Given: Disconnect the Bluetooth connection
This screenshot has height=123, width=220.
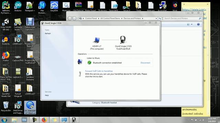Looking at the screenshot, I should [x=145, y=63].
